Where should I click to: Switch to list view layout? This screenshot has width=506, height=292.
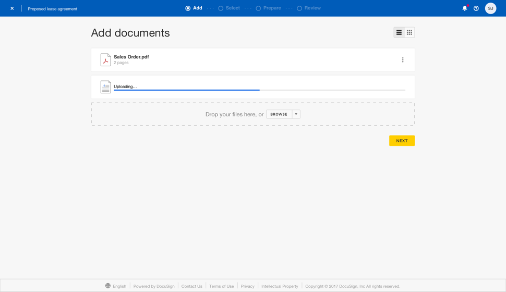[399, 32]
